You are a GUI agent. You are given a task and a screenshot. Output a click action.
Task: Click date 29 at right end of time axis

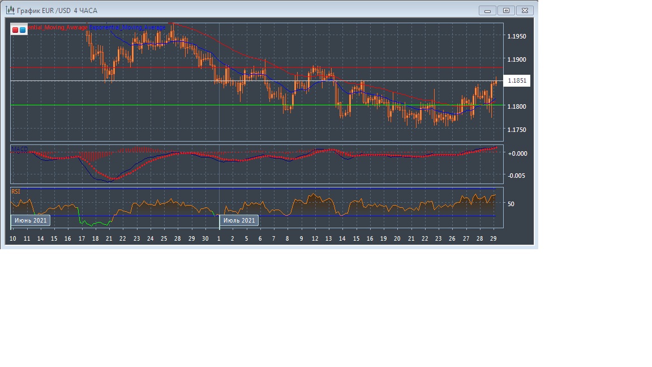pyautogui.click(x=493, y=239)
